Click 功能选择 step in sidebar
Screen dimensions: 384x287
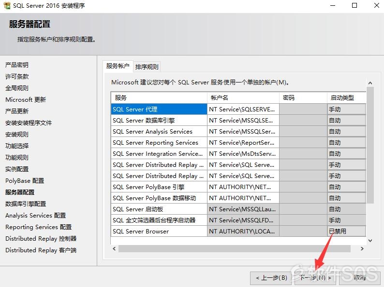pyautogui.click(x=17, y=146)
